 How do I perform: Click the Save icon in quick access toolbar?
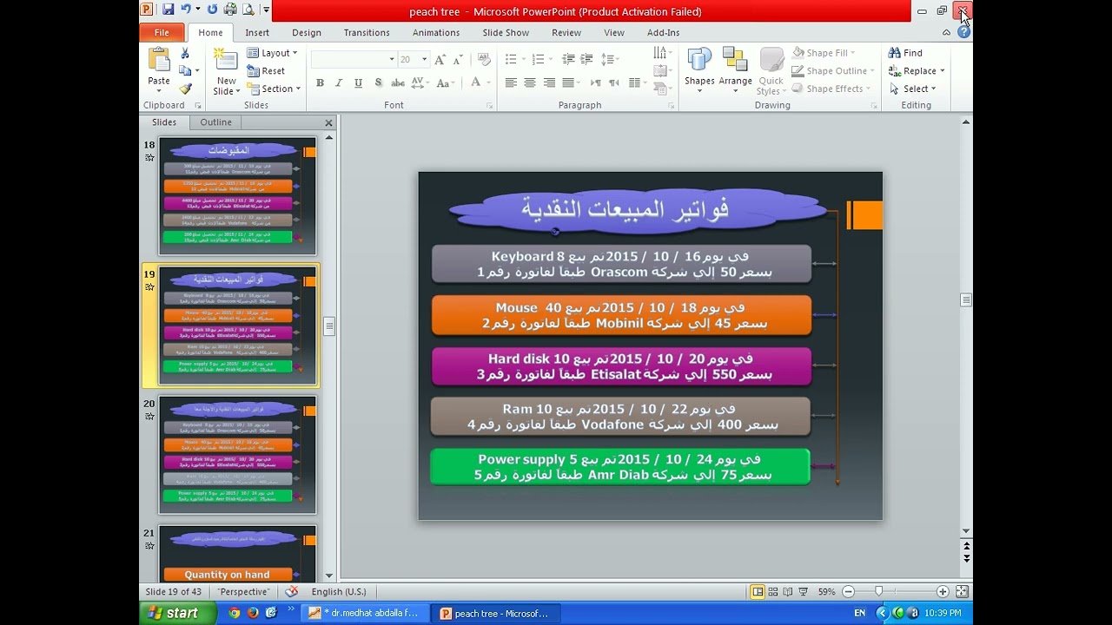[168, 10]
